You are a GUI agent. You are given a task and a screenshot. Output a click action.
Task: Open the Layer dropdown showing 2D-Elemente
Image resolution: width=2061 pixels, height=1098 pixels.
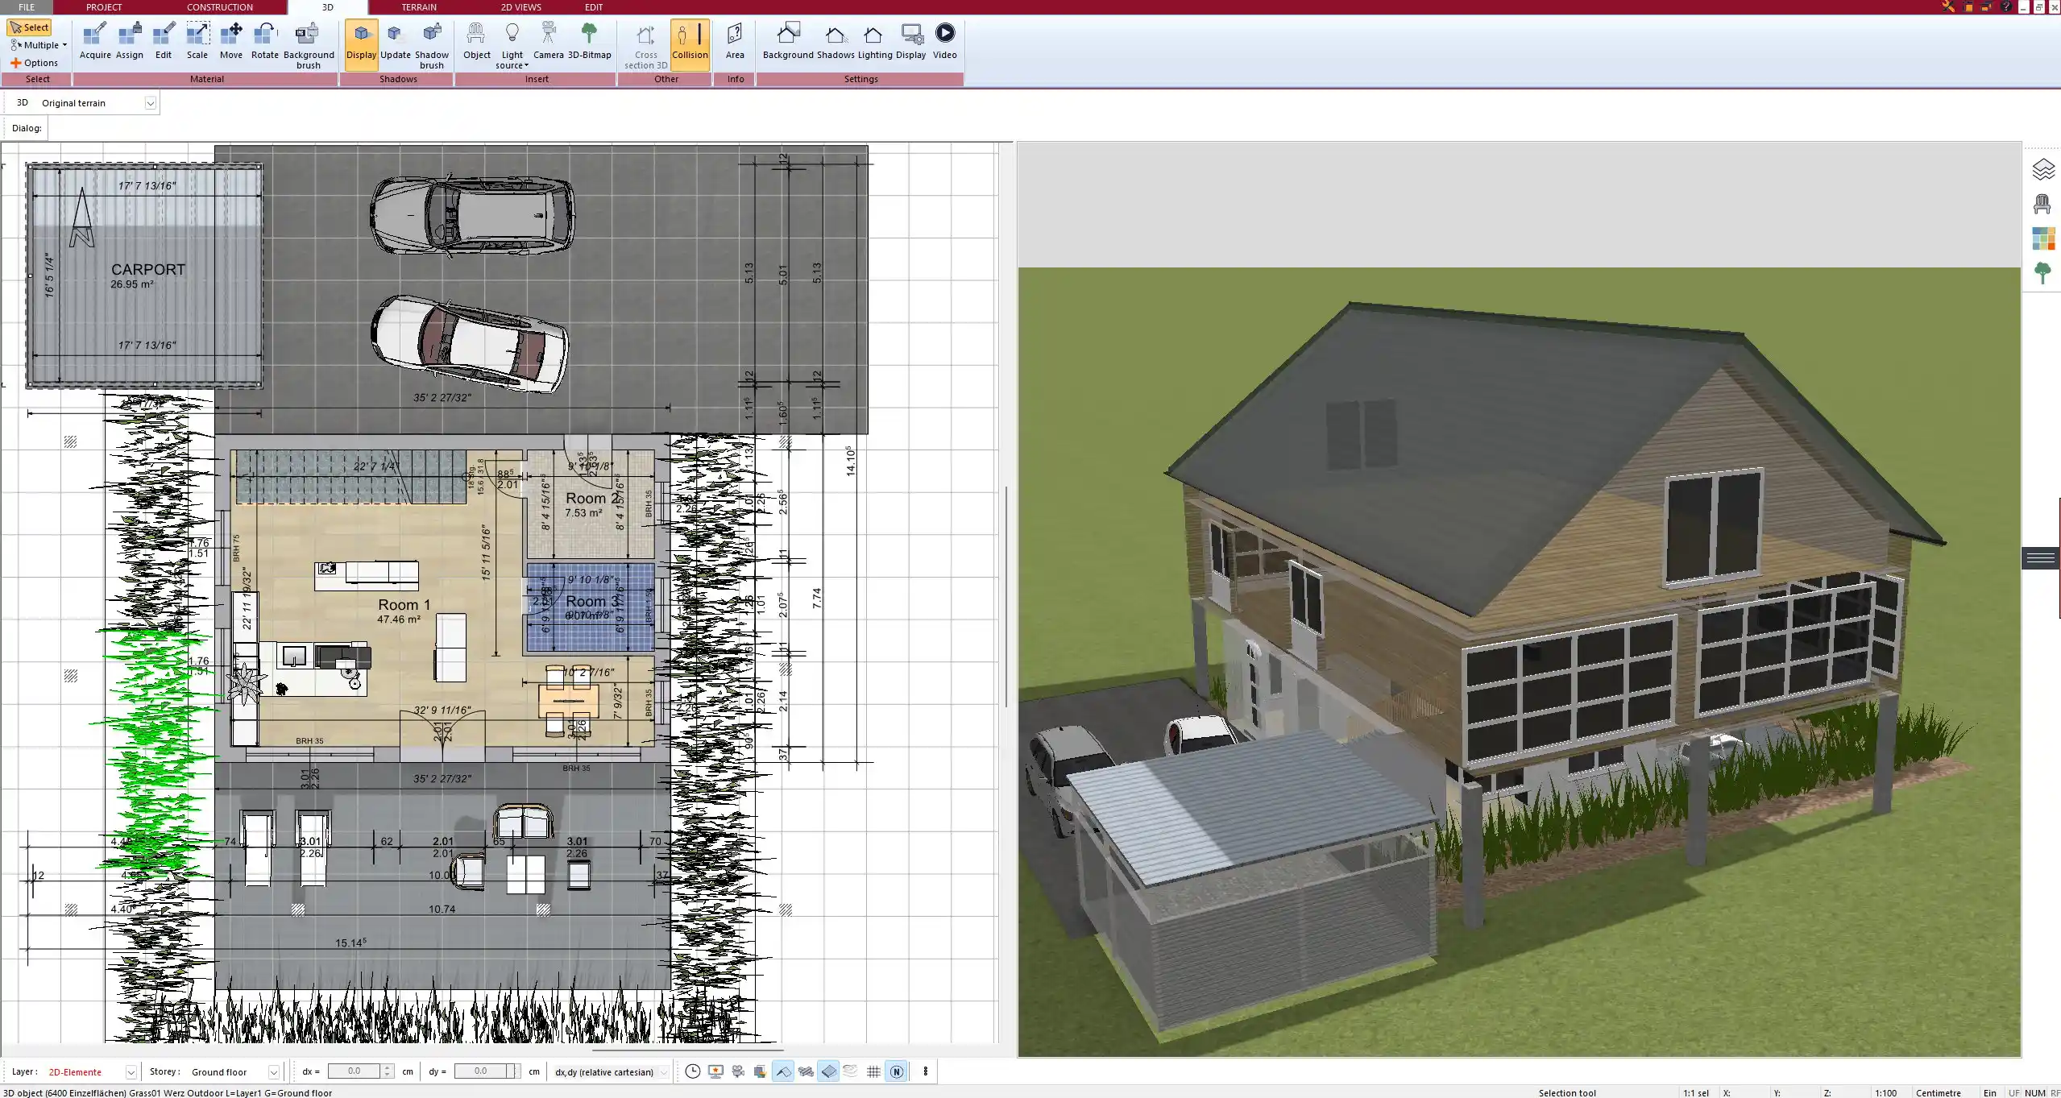131,1071
